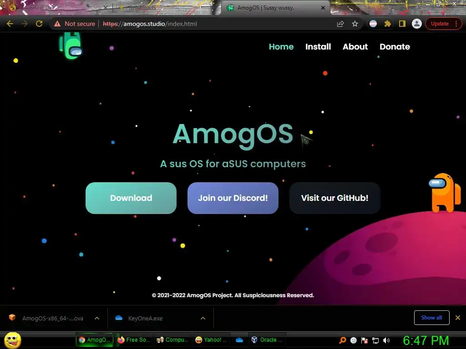Viewport: 466px width, 349px height.
Task: Close the downloads bar
Action: [458, 318]
